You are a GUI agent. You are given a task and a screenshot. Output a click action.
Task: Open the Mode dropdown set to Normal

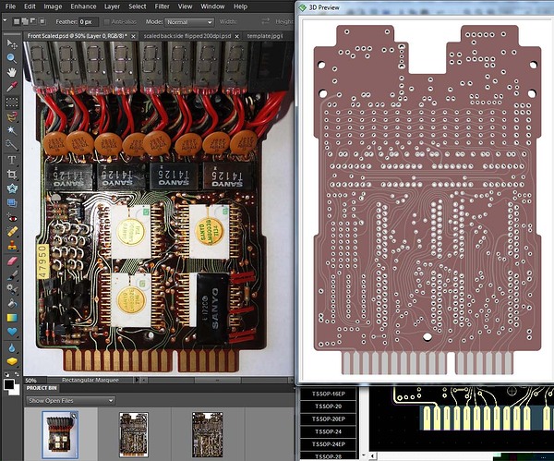(189, 22)
